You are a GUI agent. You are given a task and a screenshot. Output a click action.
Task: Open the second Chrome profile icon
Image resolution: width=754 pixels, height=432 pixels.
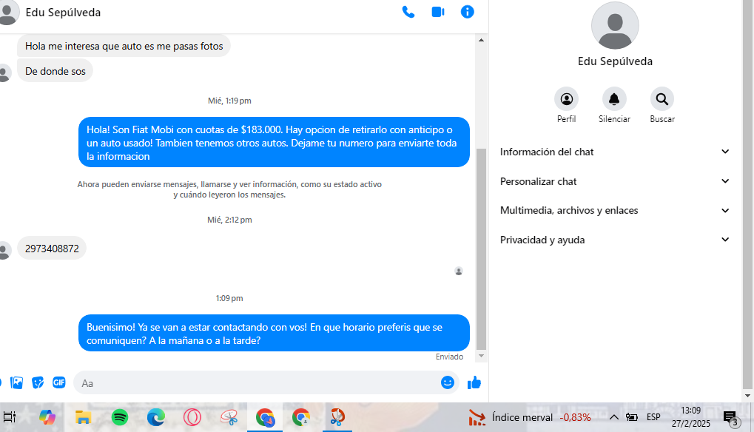301,417
